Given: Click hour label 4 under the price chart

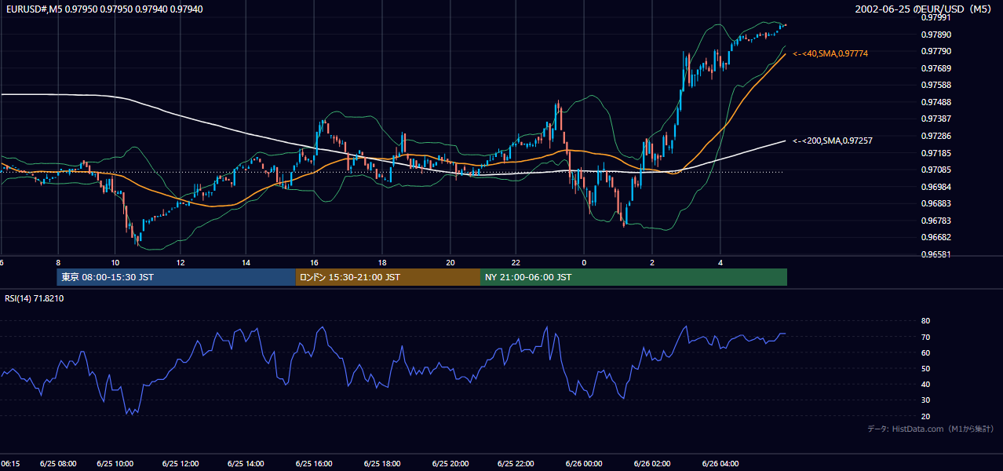Looking at the screenshot, I should pyautogui.click(x=720, y=262).
